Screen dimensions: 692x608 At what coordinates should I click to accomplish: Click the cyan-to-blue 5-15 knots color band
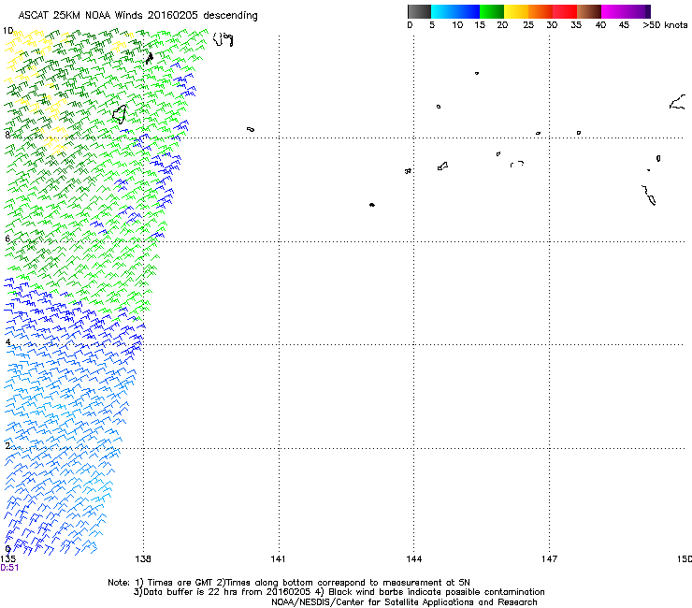point(455,11)
